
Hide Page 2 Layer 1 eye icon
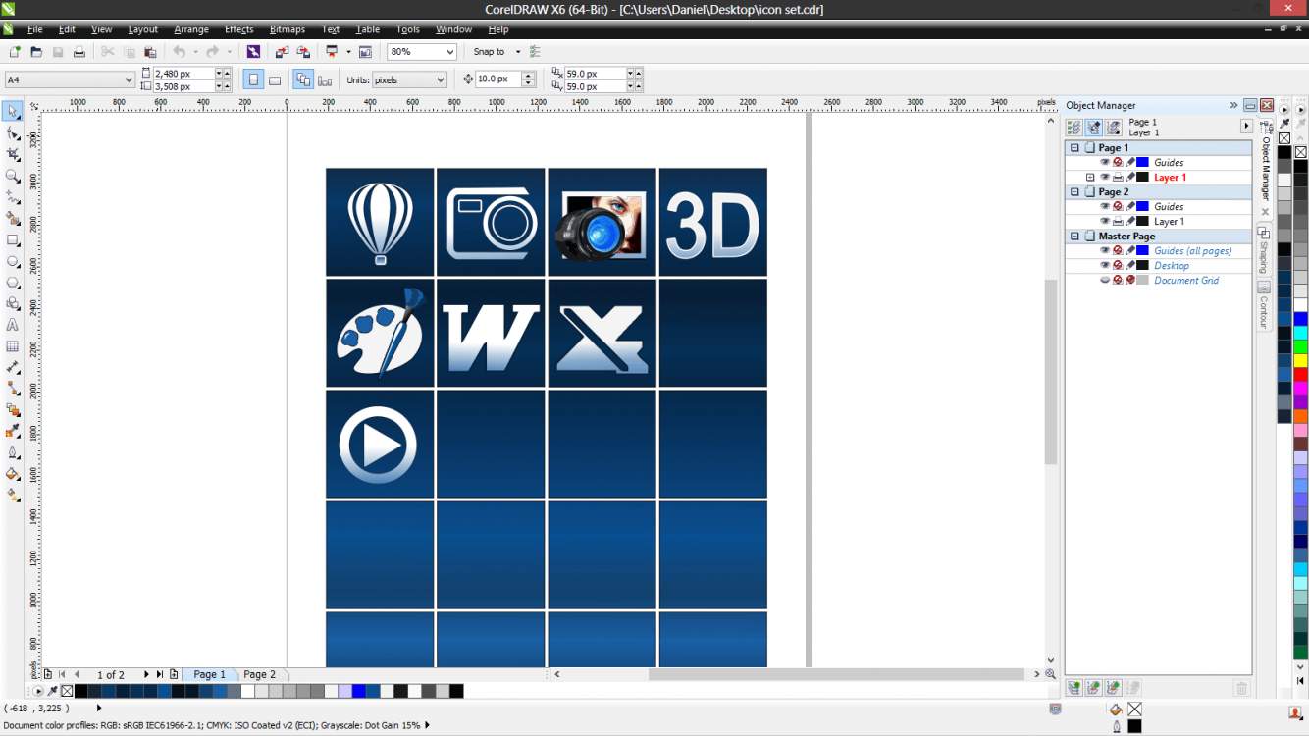tap(1105, 221)
